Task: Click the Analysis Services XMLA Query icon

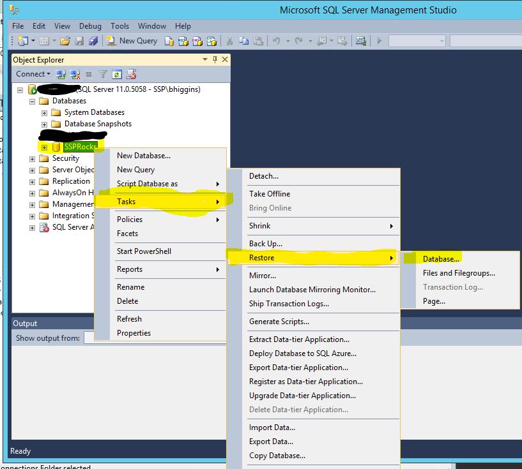Action: (x=211, y=41)
